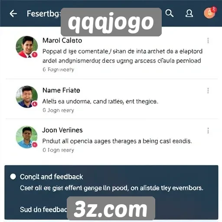Viewport: 222px width, 222px height.
Task: Click the reply link under Name Friate's comment
Action: point(59,111)
